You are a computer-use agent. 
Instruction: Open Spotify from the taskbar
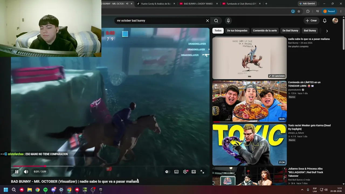pos(45,190)
